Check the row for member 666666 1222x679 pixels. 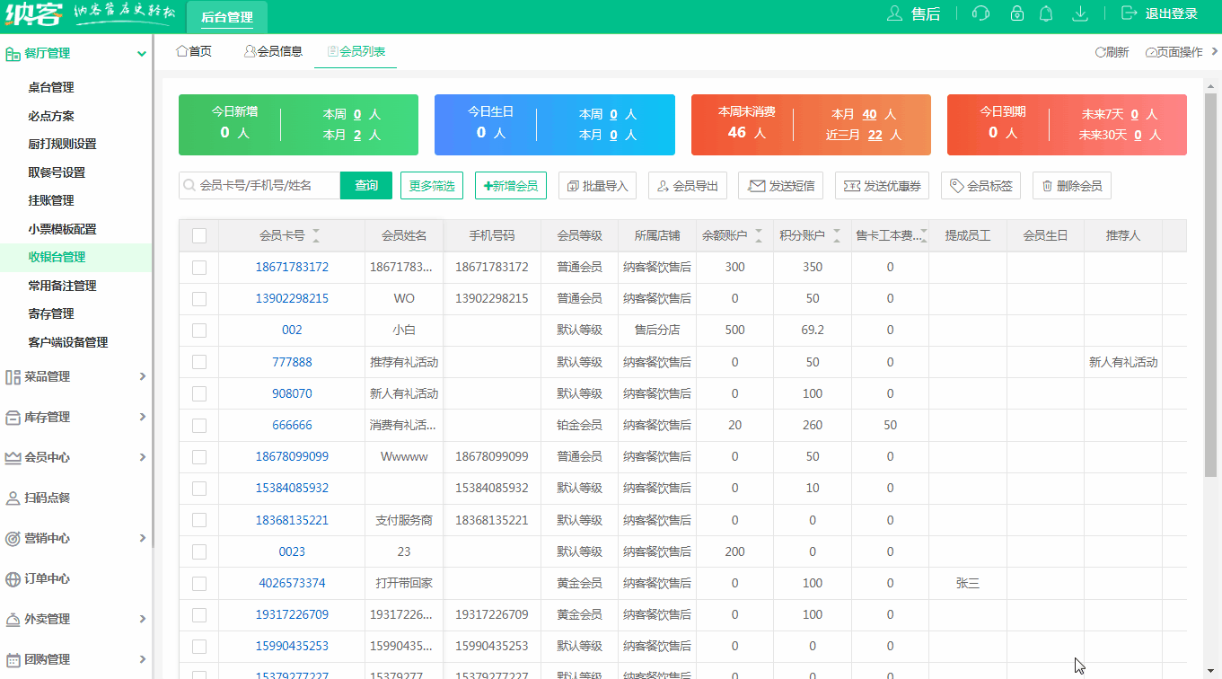(198, 425)
